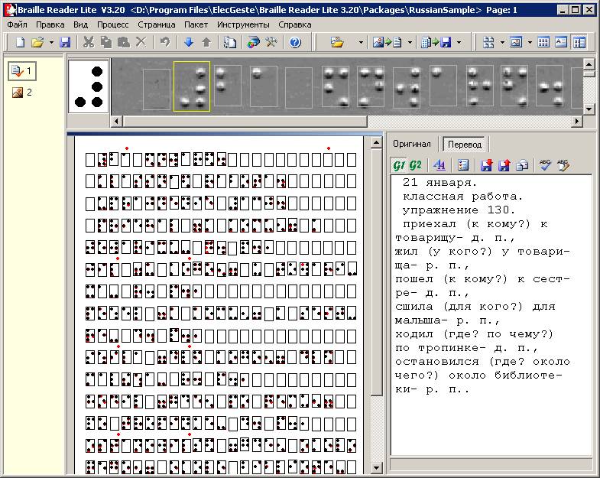Switch to the Перевод tab
600x478 pixels.
pyautogui.click(x=464, y=145)
